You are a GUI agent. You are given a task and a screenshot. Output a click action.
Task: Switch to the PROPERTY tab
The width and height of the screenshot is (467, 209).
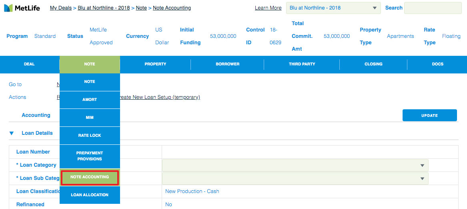pyautogui.click(x=156, y=64)
